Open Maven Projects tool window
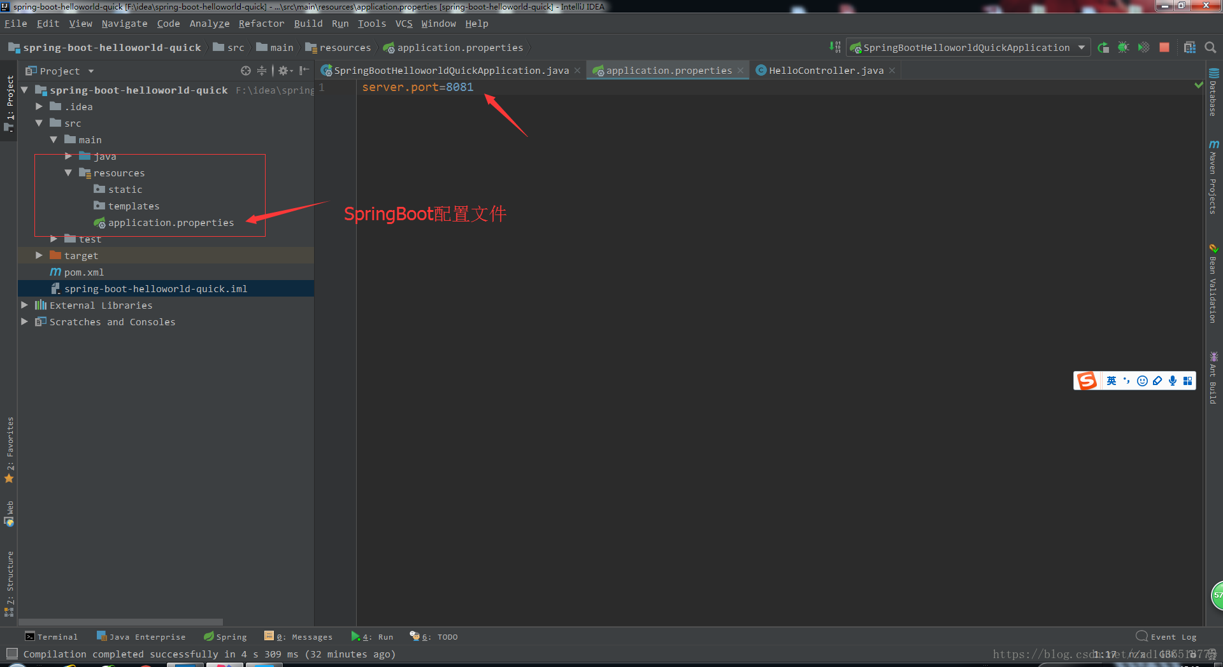The image size is (1223, 667). click(1213, 178)
